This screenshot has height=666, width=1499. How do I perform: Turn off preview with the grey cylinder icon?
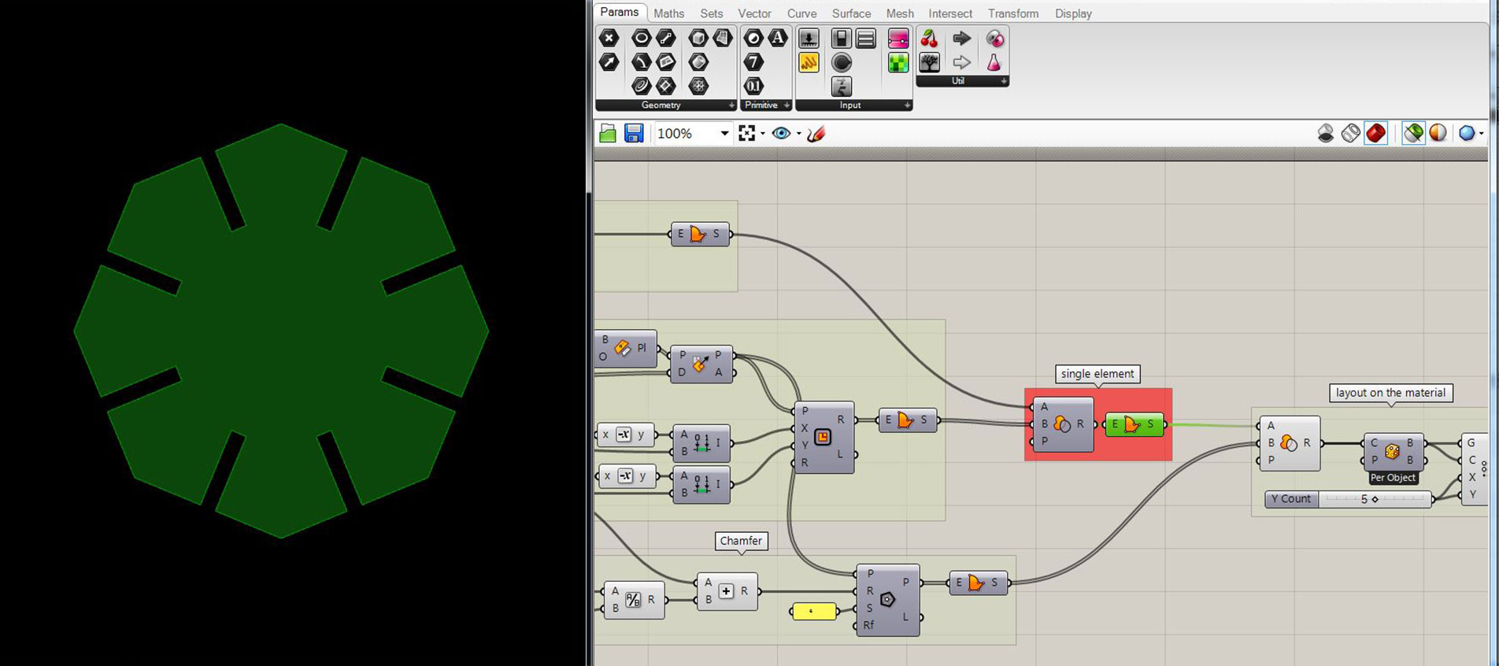[1326, 133]
